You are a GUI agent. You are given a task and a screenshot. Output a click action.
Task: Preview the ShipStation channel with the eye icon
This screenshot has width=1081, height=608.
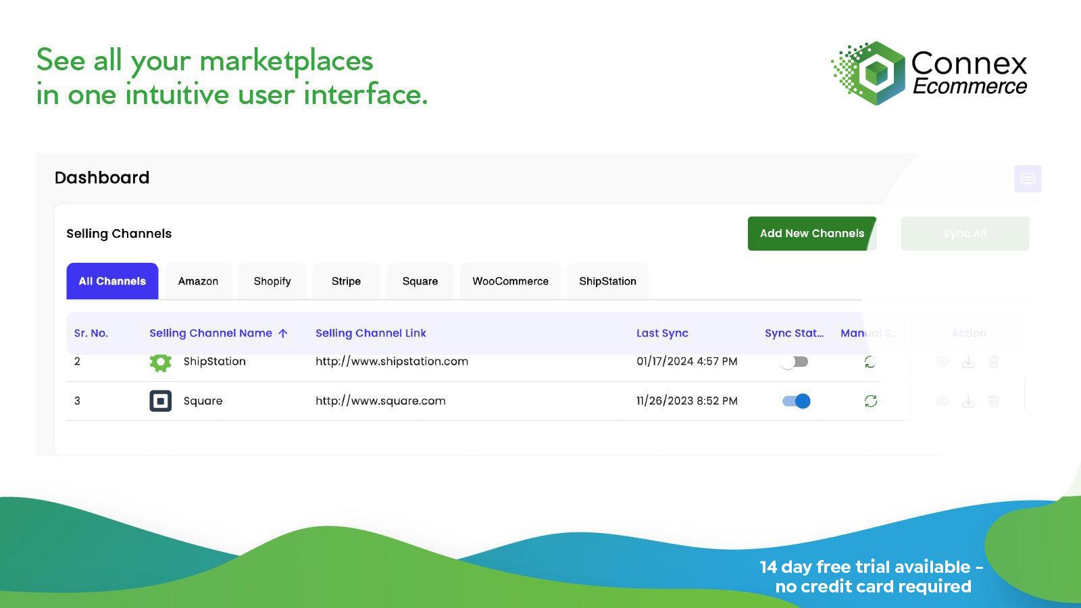point(943,361)
